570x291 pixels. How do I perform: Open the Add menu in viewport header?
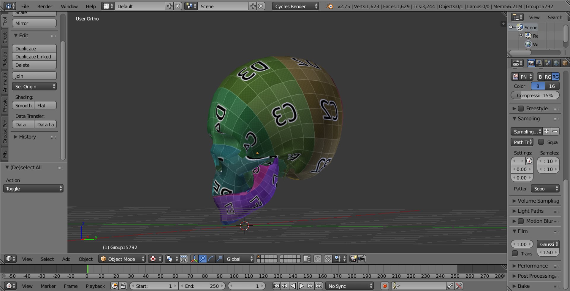coord(66,259)
